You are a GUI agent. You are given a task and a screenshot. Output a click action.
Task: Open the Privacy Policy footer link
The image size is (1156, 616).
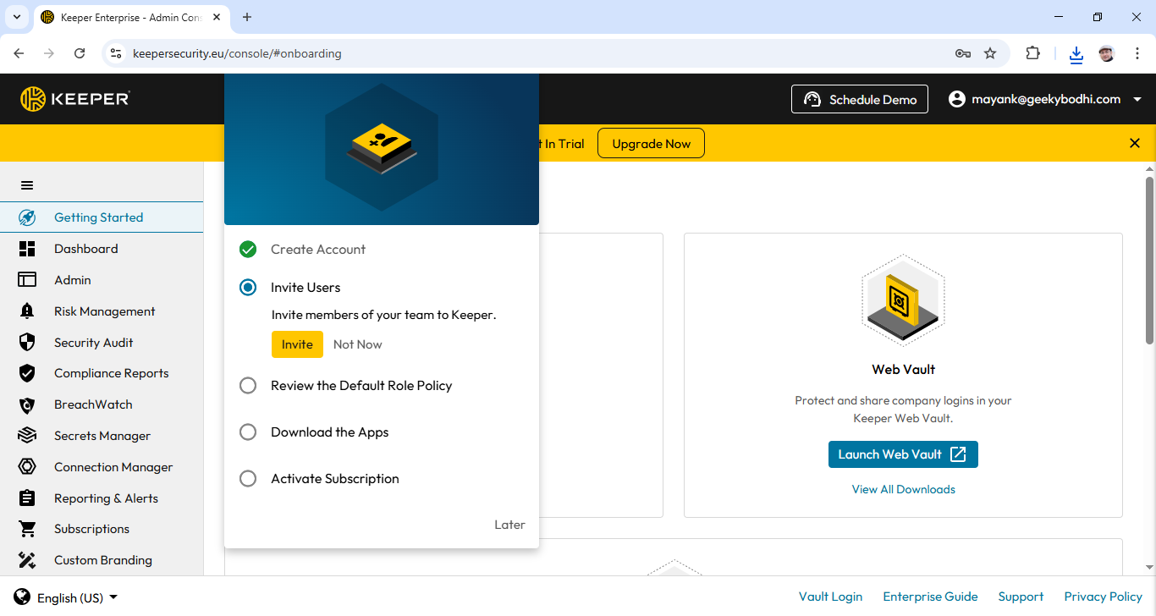(x=1103, y=597)
